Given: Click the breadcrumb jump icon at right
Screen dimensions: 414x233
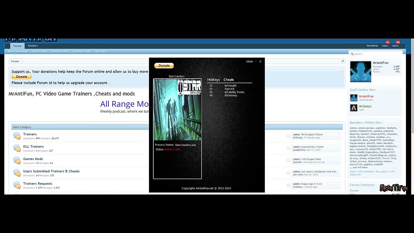Looking at the screenshot, I should [x=343, y=61].
